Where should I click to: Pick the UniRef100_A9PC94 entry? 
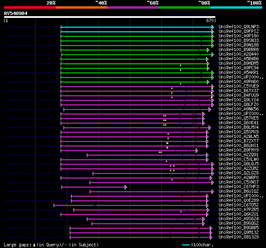click(239, 68)
